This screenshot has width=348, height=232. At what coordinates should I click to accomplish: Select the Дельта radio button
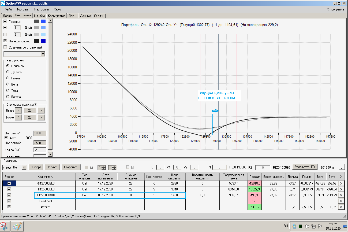pos(8,72)
